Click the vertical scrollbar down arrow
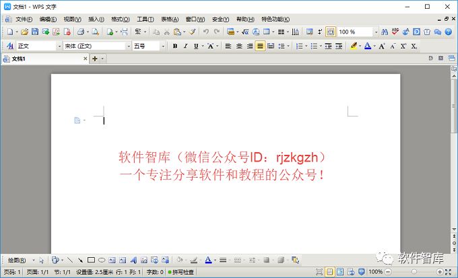The height and width of the screenshot is (278, 458). (454, 230)
